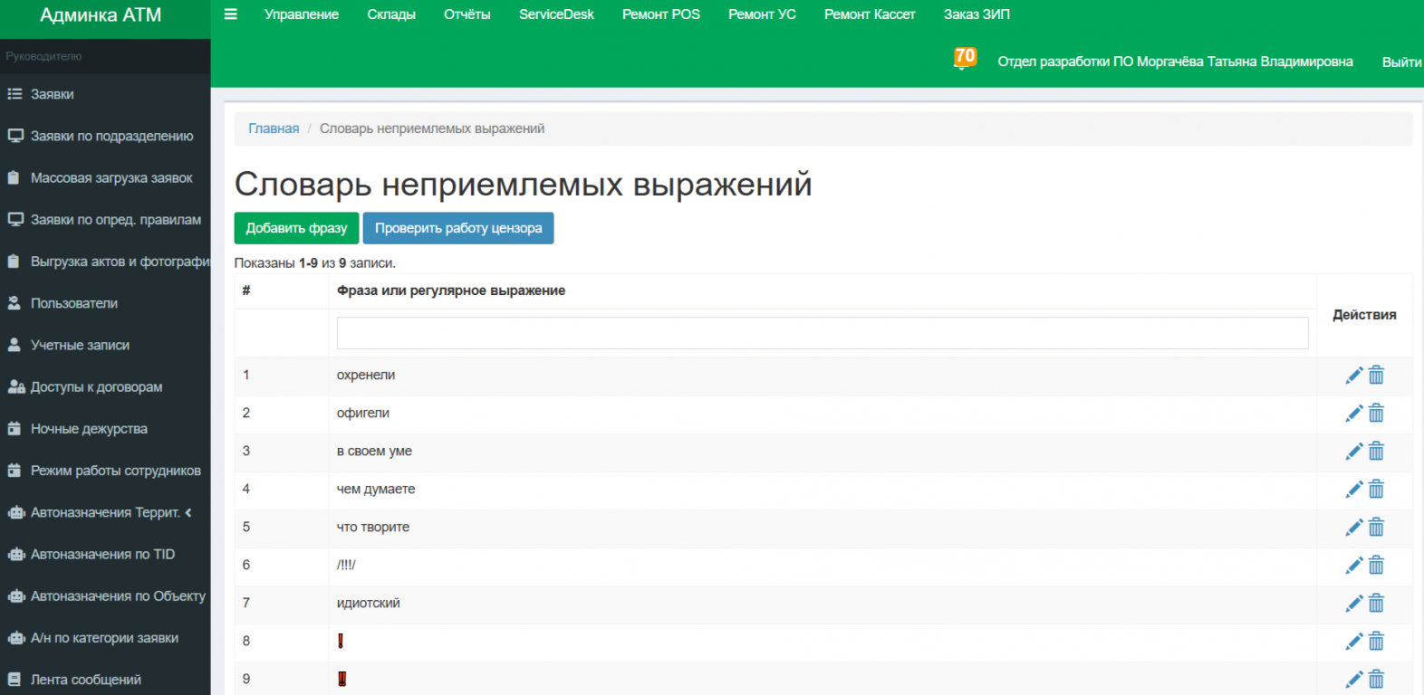Open the 'Управление' top menu
This screenshot has width=1424, height=695.
[x=301, y=14]
